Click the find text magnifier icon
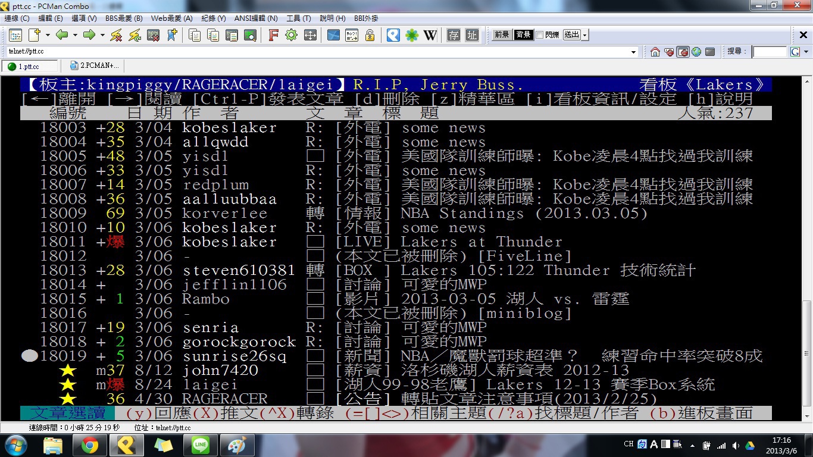Image resolution: width=813 pixels, height=457 pixels. pyautogui.click(x=249, y=35)
